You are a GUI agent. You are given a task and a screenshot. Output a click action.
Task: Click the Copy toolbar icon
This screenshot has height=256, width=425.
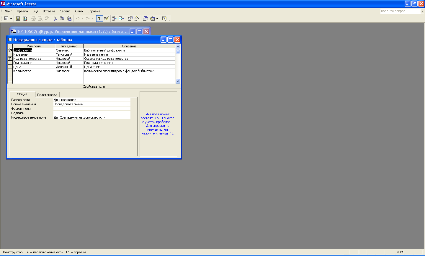pyautogui.click(x=62, y=19)
